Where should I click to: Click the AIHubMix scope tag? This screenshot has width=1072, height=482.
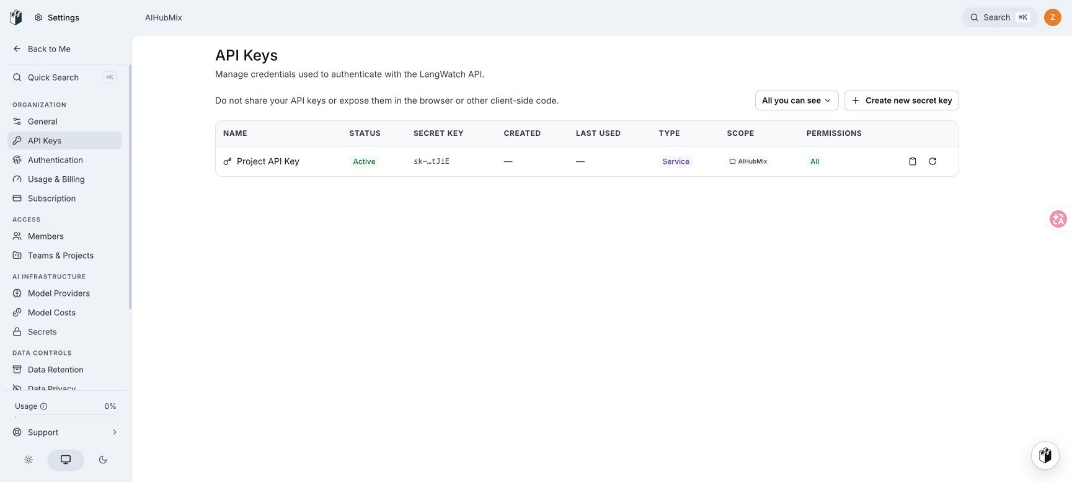pos(748,161)
